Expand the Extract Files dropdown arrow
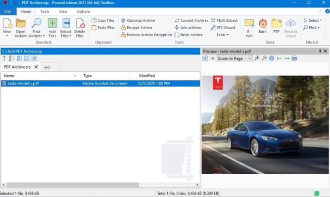Viewport: 330px width, 197px height. pyautogui.click(x=70, y=36)
